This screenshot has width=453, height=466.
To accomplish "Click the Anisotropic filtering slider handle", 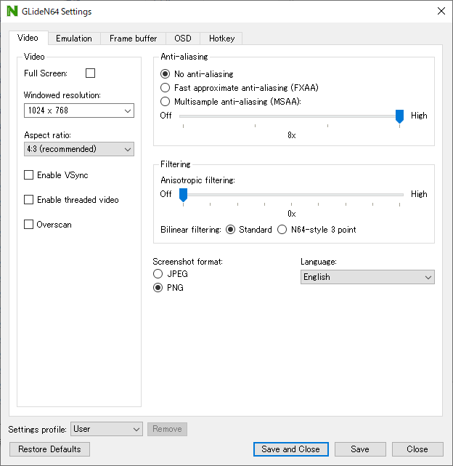I will pos(183,195).
